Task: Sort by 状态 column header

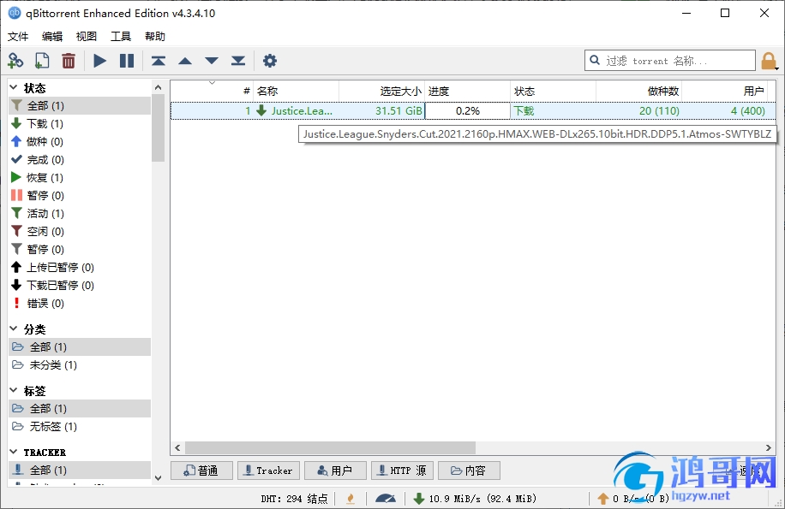Action: point(554,92)
